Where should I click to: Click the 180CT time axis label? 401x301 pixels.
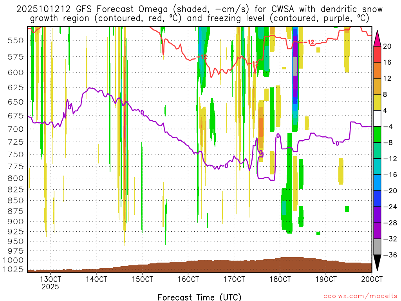[x=280, y=279]
